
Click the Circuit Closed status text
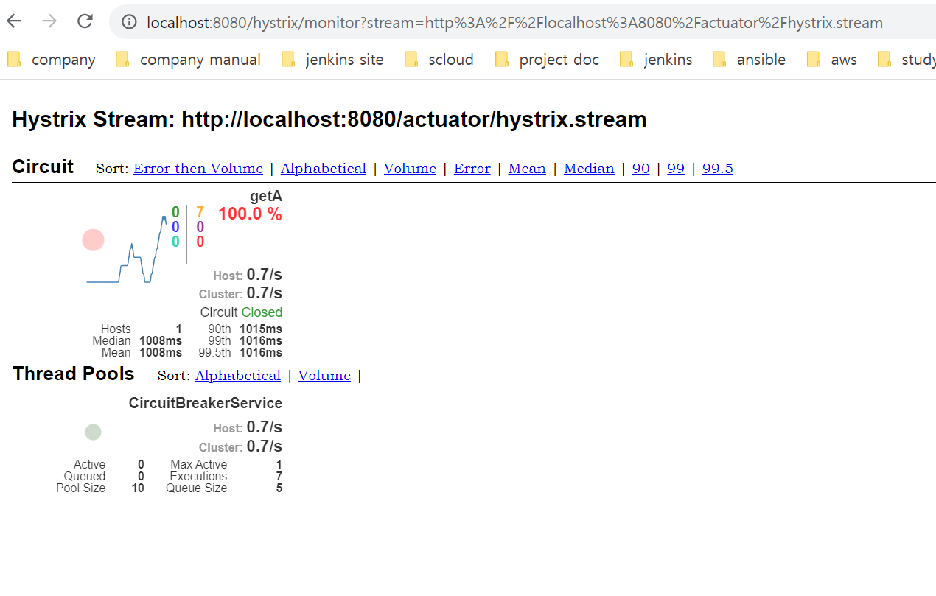point(241,312)
